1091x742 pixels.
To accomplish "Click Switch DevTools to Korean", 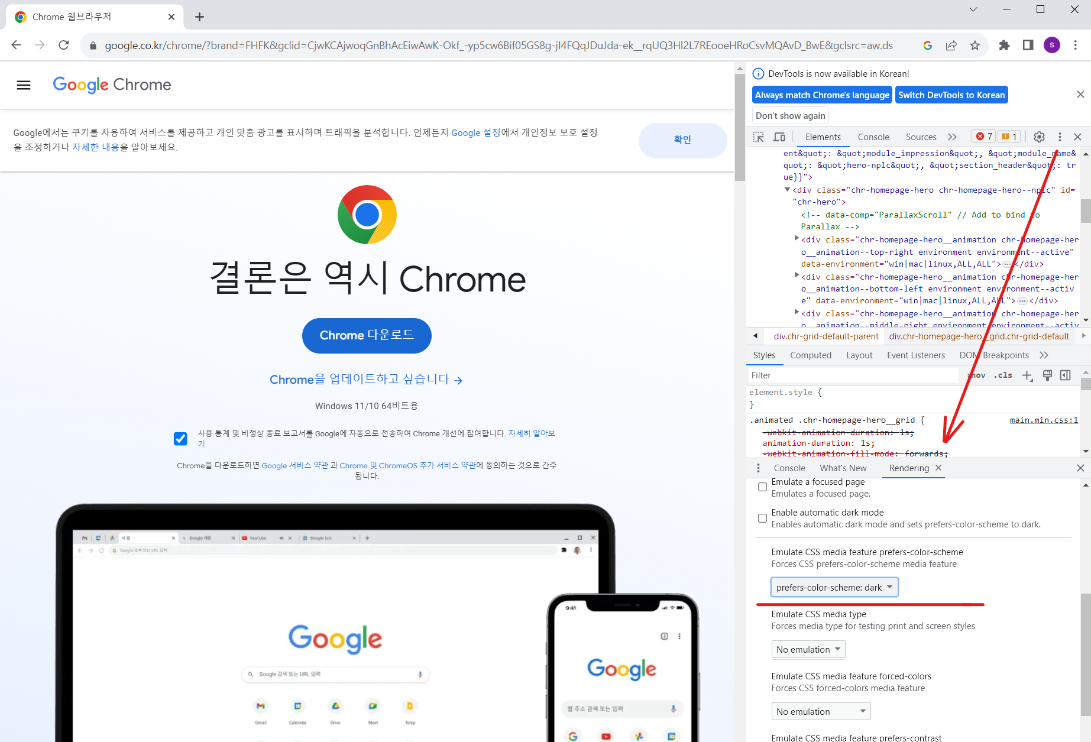I will pyautogui.click(x=951, y=95).
